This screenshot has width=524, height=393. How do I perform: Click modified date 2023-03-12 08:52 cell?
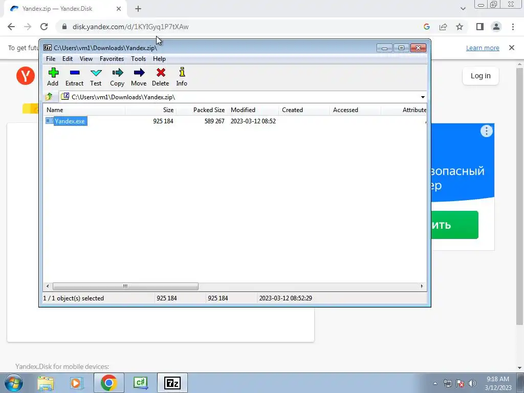(253, 121)
